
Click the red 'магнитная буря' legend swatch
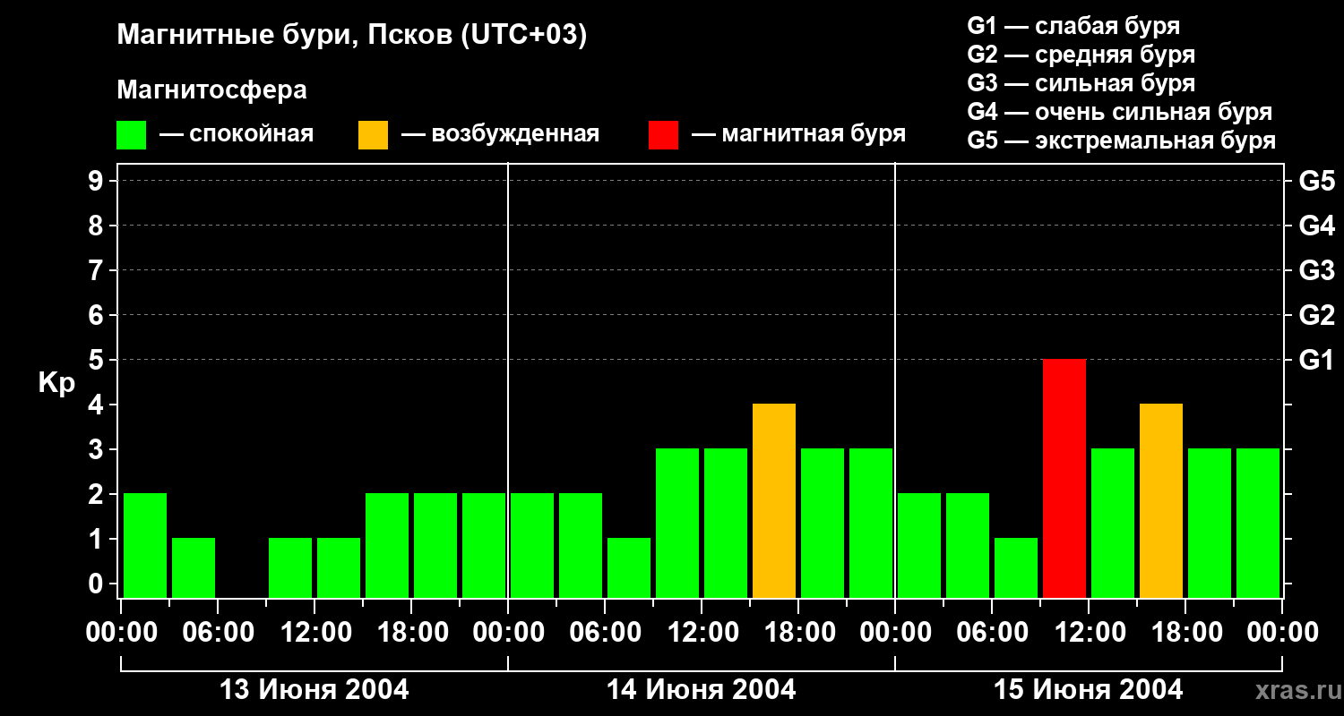pyautogui.click(x=663, y=135)
